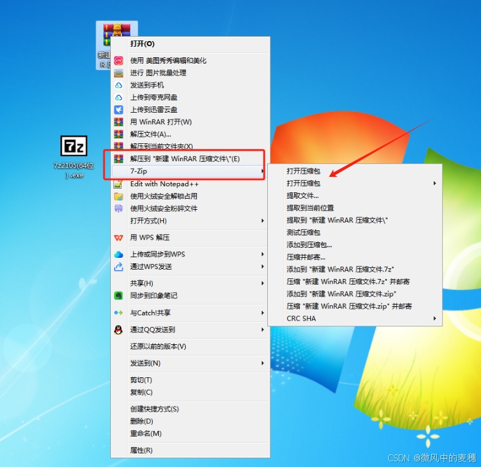Screen dimensions: 481x467
Task: Click the QQ penguin icon
Action: coord(119,329)
